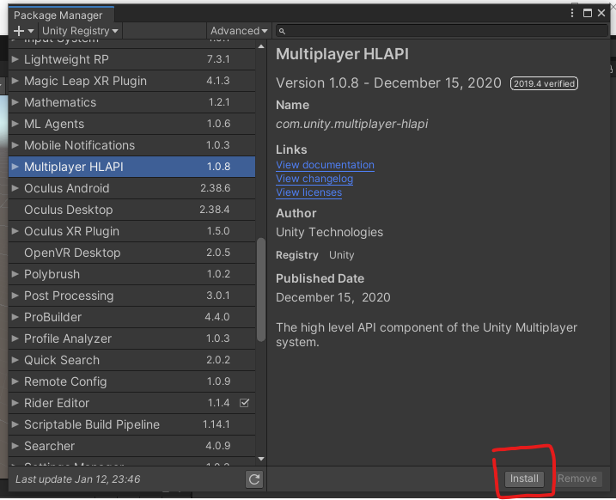This screenshot has width=616, height=500.
Task: Expand the Polybrush package arrow
Action: 15,274
